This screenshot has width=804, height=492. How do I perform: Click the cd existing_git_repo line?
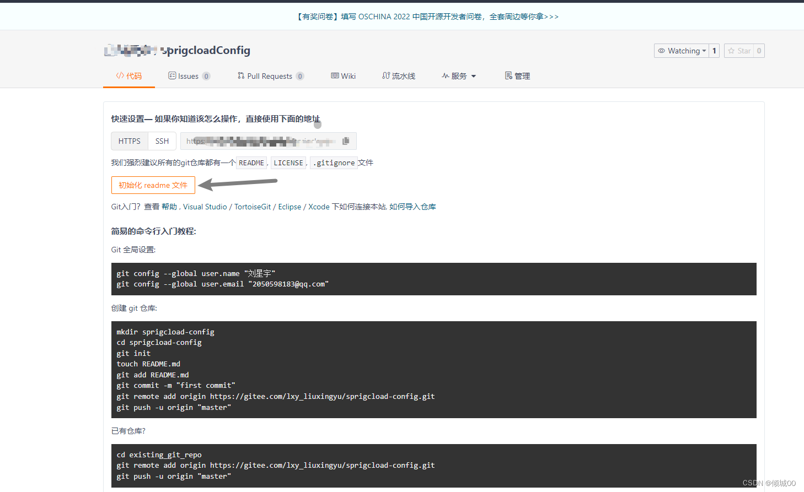[x=159, y=455]
